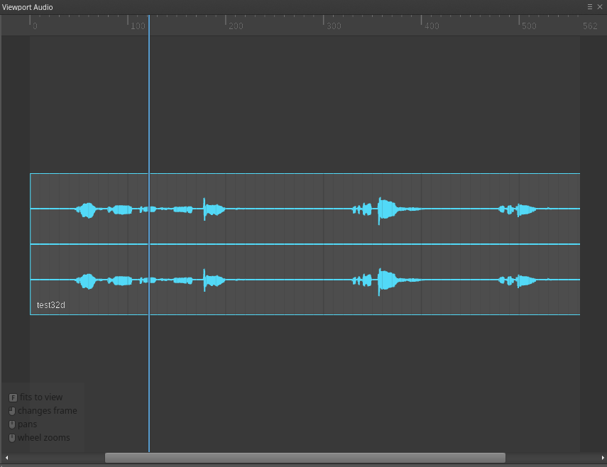The image size is (607, 467).
Task: Click the mouse icon next to 'wheel zooms'
Action: coord(11,438)
